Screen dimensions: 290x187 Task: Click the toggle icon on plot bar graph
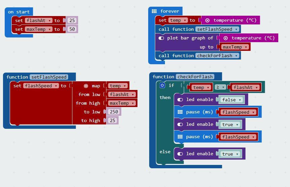pyautogui.click(x=161, y=38)
